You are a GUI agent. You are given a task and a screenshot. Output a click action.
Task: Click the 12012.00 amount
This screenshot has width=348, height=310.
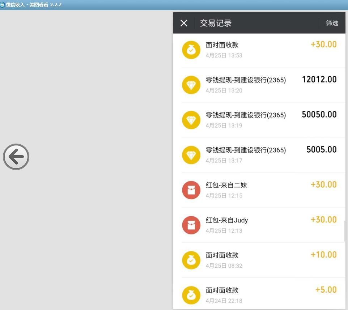[x=319, y=80]
